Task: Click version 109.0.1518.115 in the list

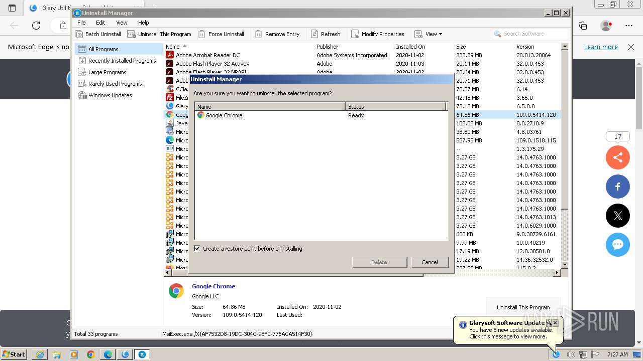Action: pos(536,140)
